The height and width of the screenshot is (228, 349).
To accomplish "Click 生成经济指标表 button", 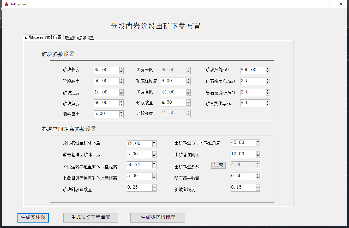I will pyautogui.click(x=158, y=218).
